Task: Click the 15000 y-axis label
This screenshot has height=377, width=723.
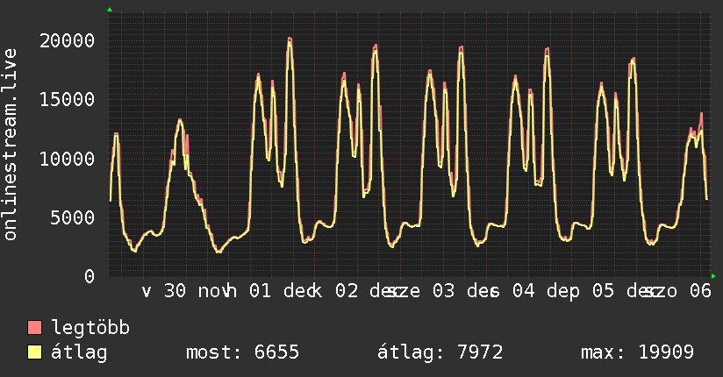Action: pyautogui.click(x=68, y=100)
